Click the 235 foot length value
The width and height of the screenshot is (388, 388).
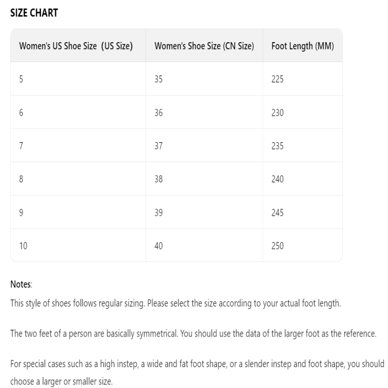point(277,146)
